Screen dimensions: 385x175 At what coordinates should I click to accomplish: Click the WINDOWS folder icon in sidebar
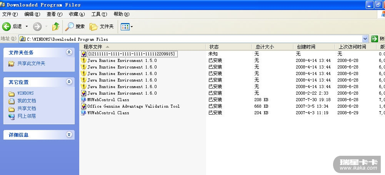[11, 94]
